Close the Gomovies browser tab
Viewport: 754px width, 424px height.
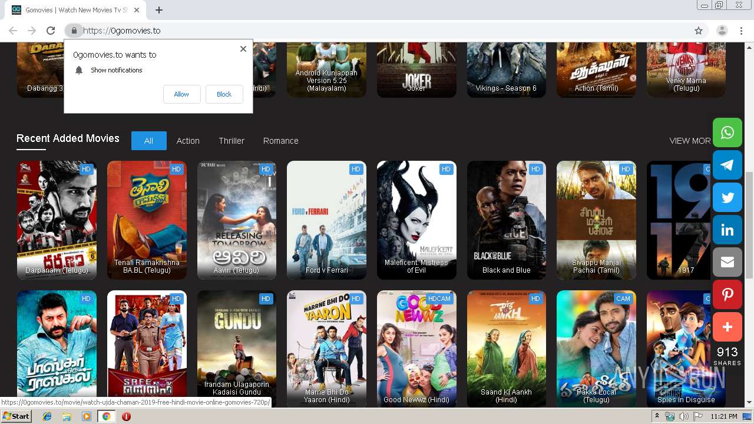[137, 10]
